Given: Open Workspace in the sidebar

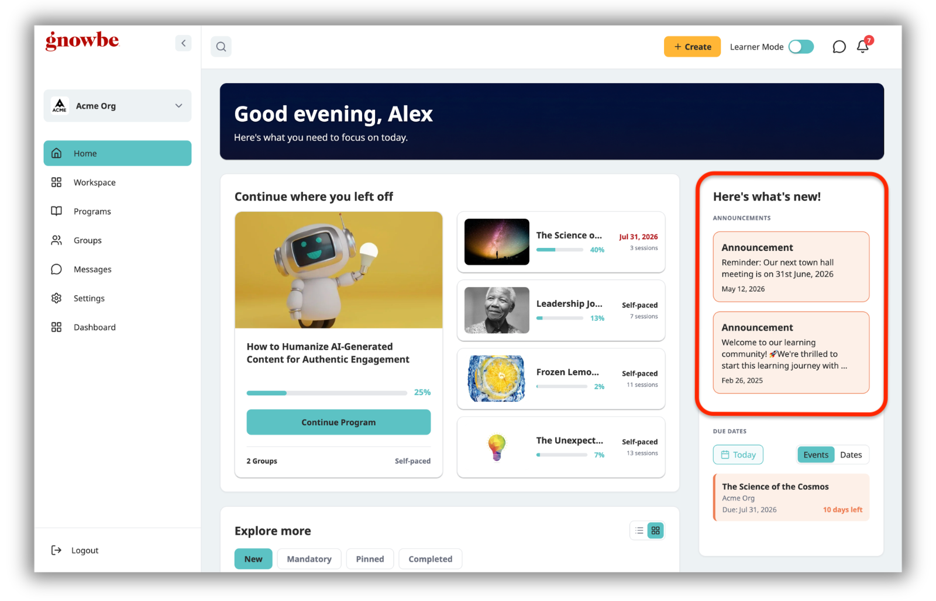Looking at the screenshot, I should 118,182.
